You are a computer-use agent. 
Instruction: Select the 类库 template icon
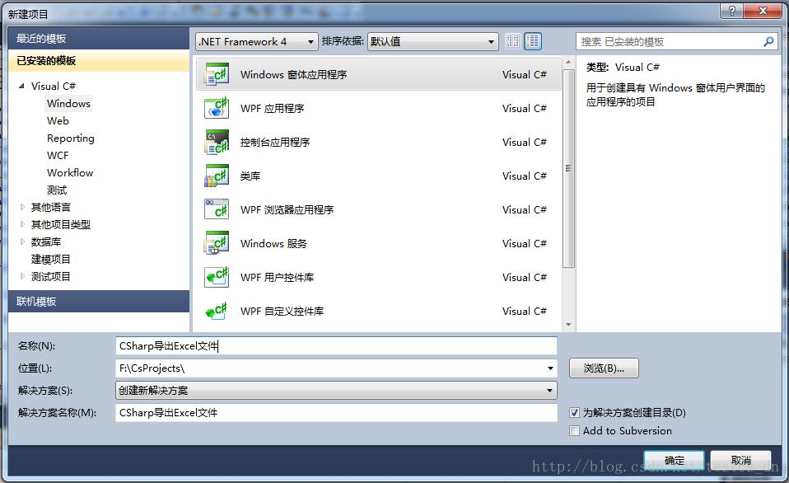217,176
